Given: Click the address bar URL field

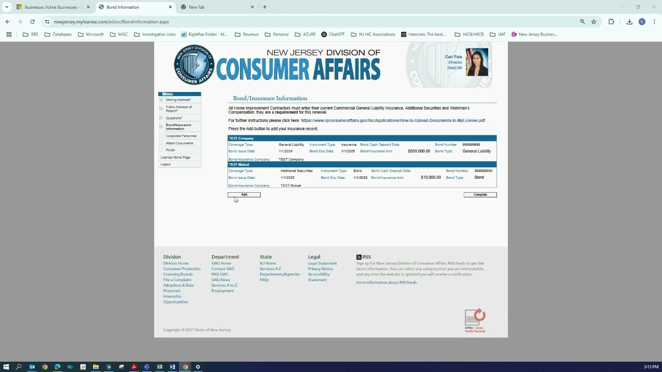Looking at the screenshot, I should click(310, 22).
